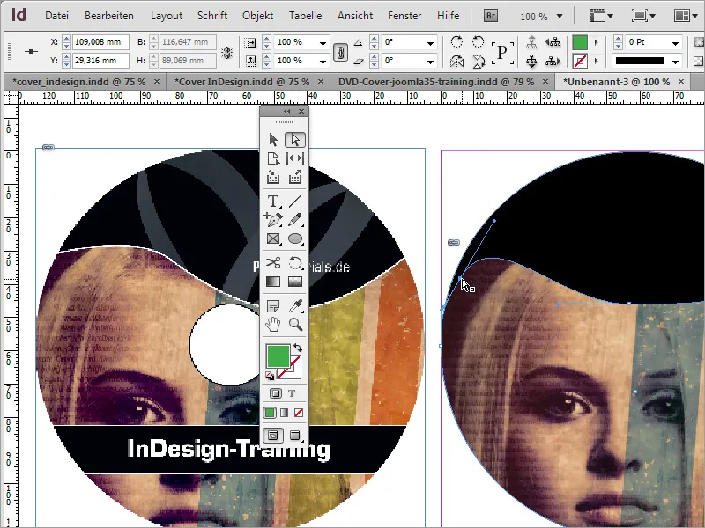Click flip vertical icon in control bar
This screenshot has width=705, height=528.
pos(478,61)
